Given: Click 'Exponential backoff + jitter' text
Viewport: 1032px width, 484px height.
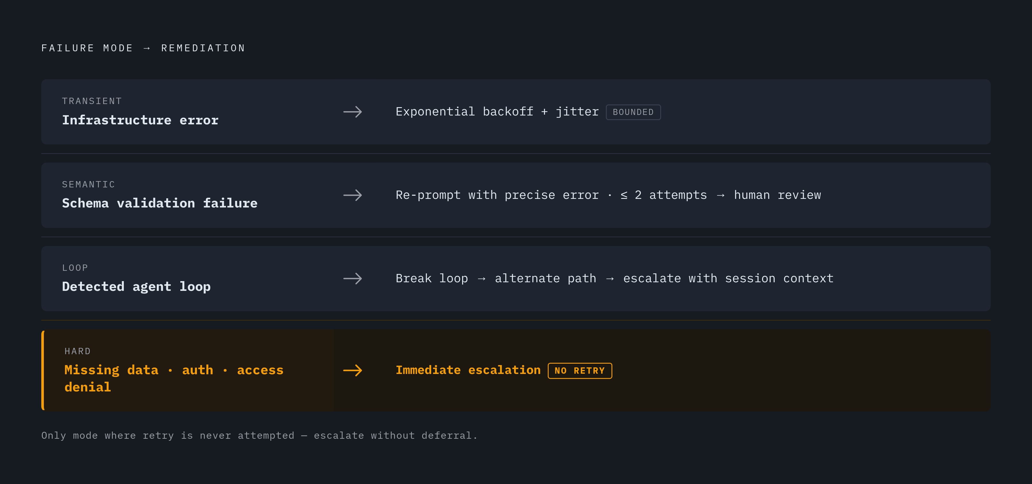Looking at the screenshot, I should [x=497, y=112].
